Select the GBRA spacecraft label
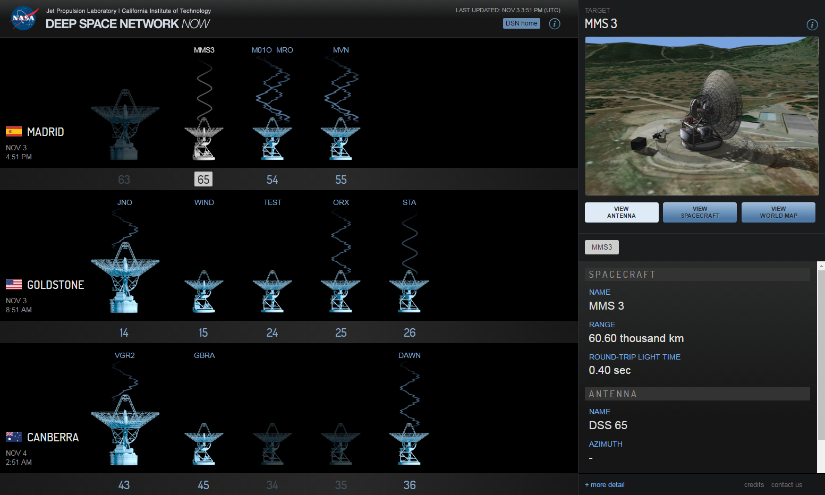825x495 pixels. pos(204,355)
